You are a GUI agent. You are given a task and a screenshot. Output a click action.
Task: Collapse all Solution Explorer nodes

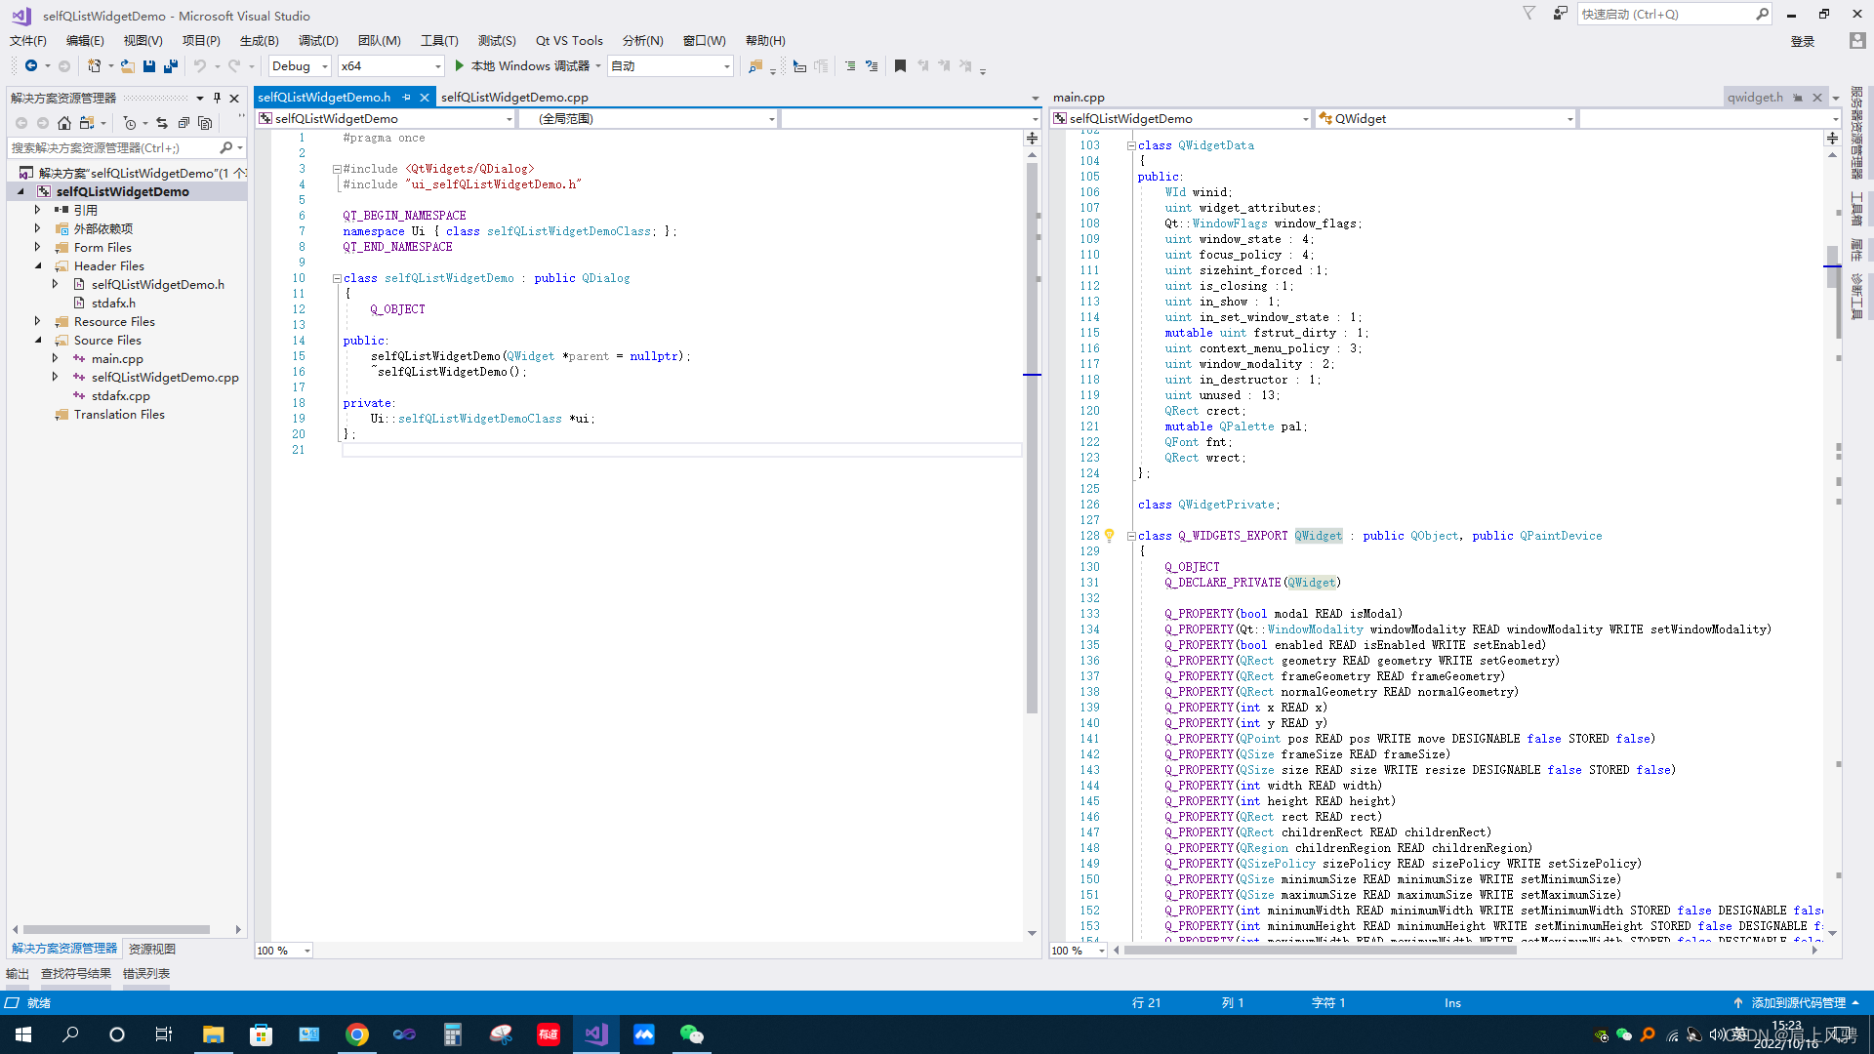pos(183,122)
